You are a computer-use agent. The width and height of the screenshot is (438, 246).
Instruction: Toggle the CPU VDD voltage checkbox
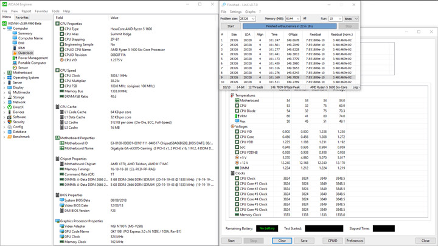[237, 142]
